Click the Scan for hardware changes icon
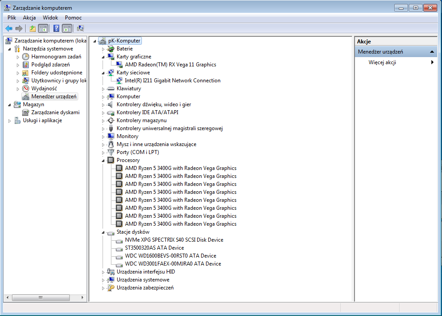 (x=80, y=28)
